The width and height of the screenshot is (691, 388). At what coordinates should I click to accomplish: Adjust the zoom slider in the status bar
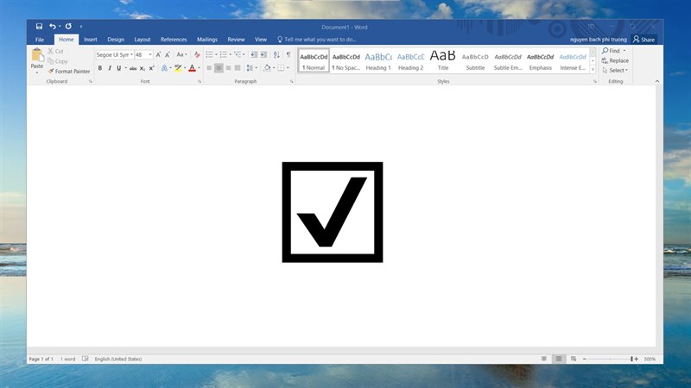[609, 359]
